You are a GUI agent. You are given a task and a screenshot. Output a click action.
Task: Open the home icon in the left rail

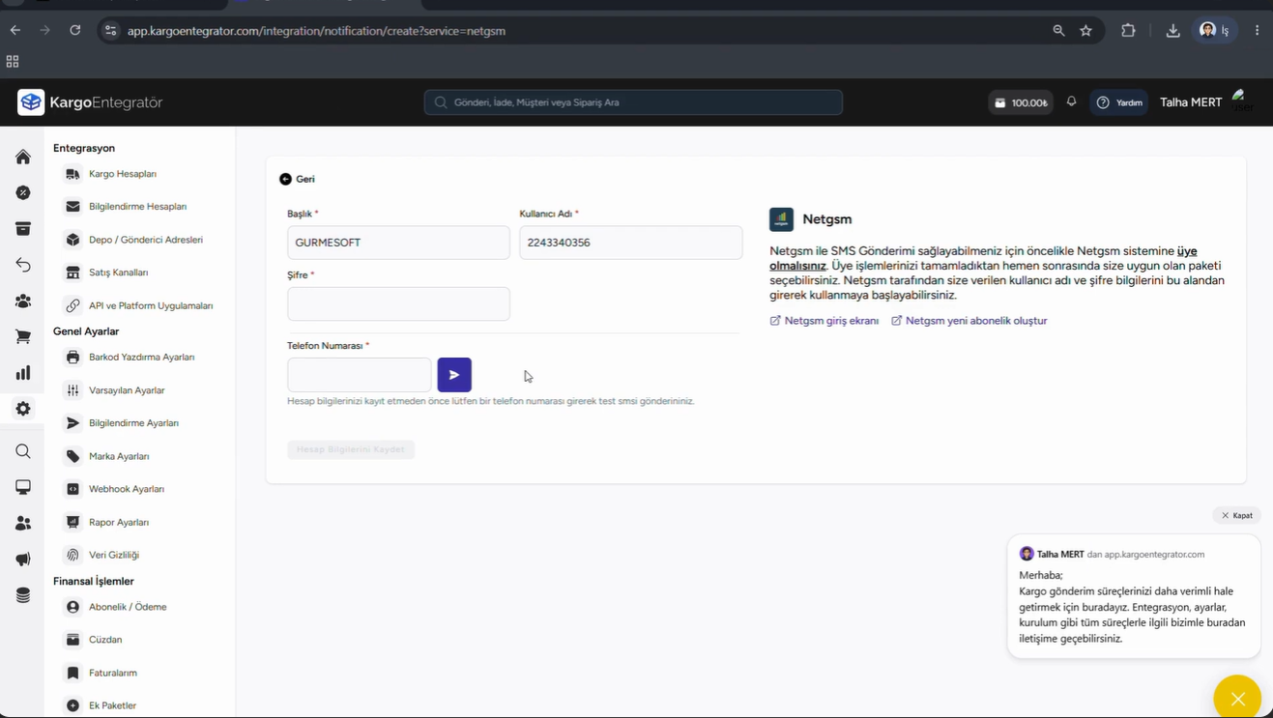point(23,157)
